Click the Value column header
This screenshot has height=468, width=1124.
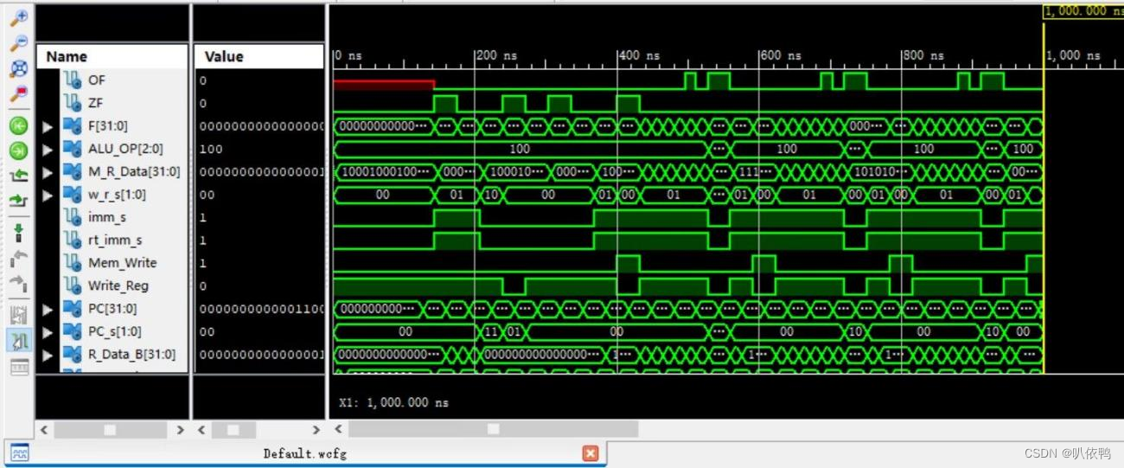tap(259, 56)
